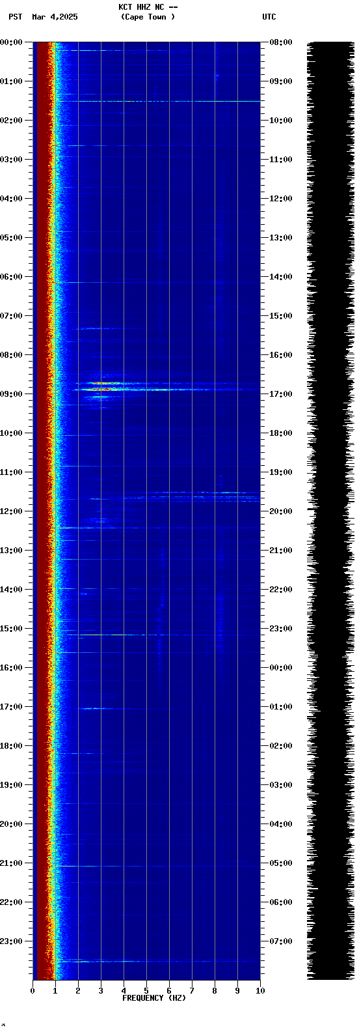359x1032 pixels.
Task: Select the 5 Hz frequency tick label
Action: coord(146,991)
